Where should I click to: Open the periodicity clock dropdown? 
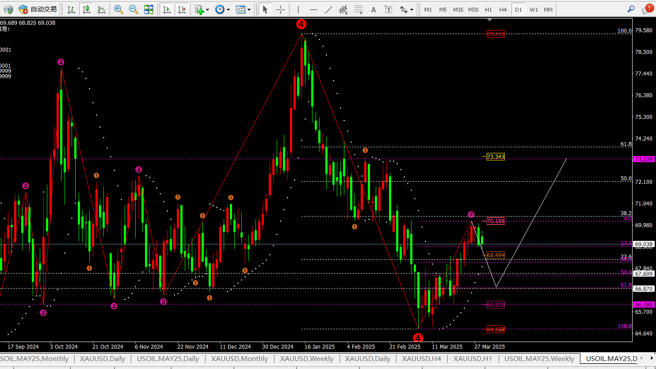(222, 9)
